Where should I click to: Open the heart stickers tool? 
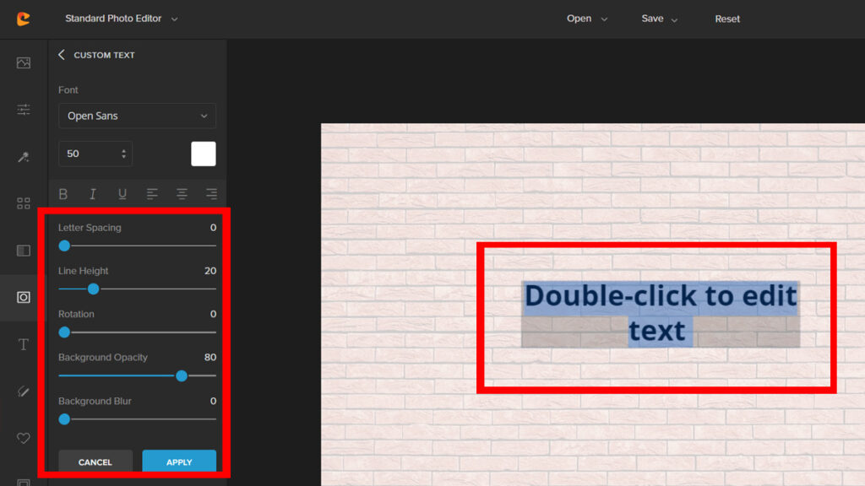pyautogui.click(x=23, y=438)
